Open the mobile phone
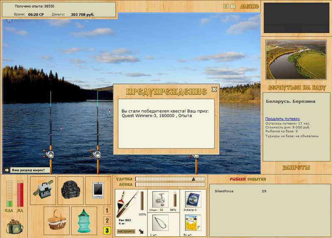Screen dimensions: 332x238 click(98, 191)
